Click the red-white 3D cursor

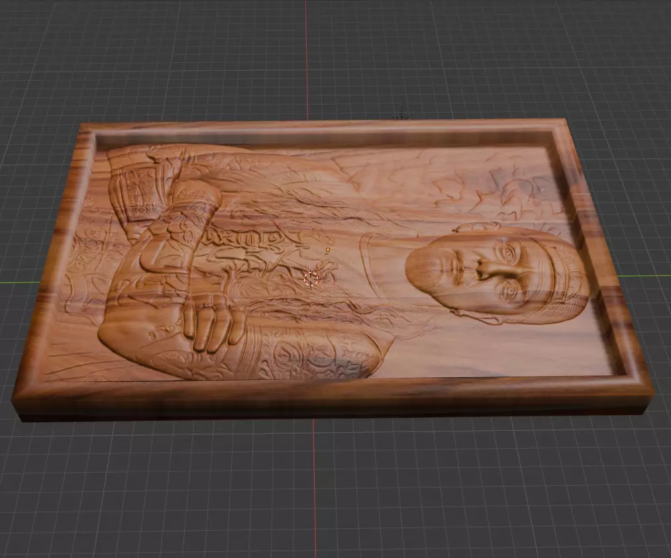tap(311, 279)
